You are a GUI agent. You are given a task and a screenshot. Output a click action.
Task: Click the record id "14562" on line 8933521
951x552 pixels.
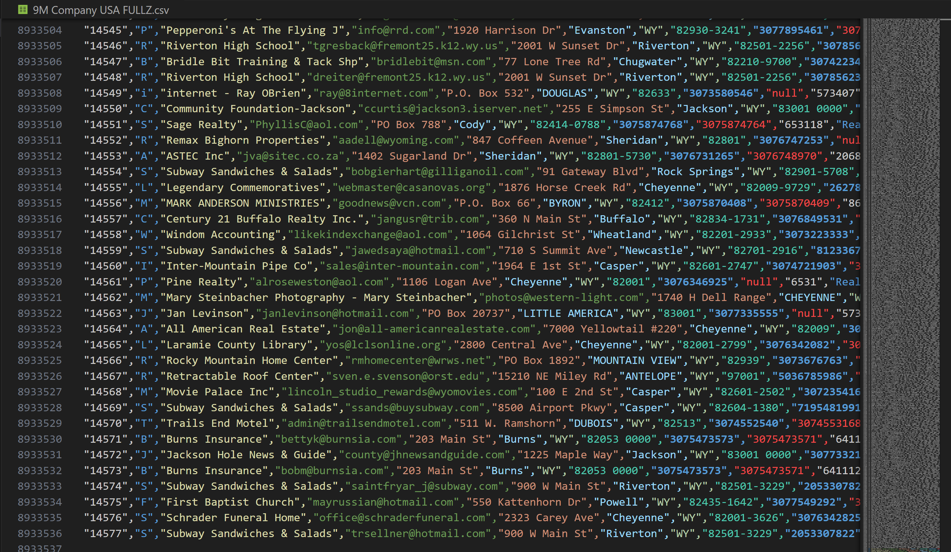coord(106,298)
